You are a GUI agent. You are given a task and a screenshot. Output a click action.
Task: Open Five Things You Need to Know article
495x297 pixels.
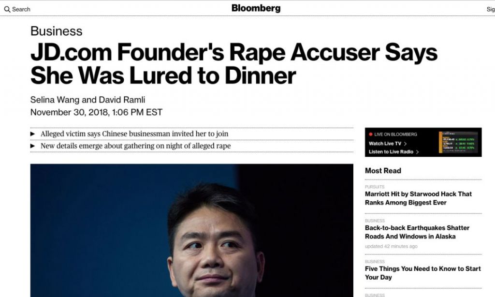[x=422, y=273]
